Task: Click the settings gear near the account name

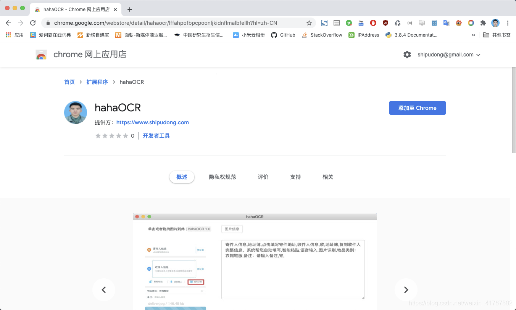Action: point(407,55)
